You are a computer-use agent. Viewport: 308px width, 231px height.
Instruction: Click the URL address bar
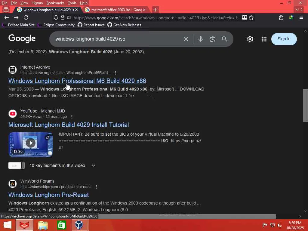tap(156, 18)
